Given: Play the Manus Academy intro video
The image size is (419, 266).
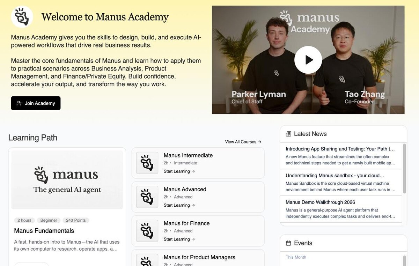Looking at the screenshot, I should point(308,60).
